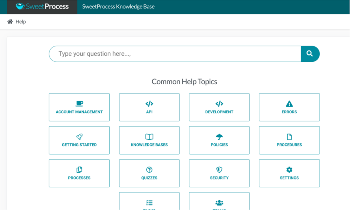Open the Errors help topic

pos(289,107)
